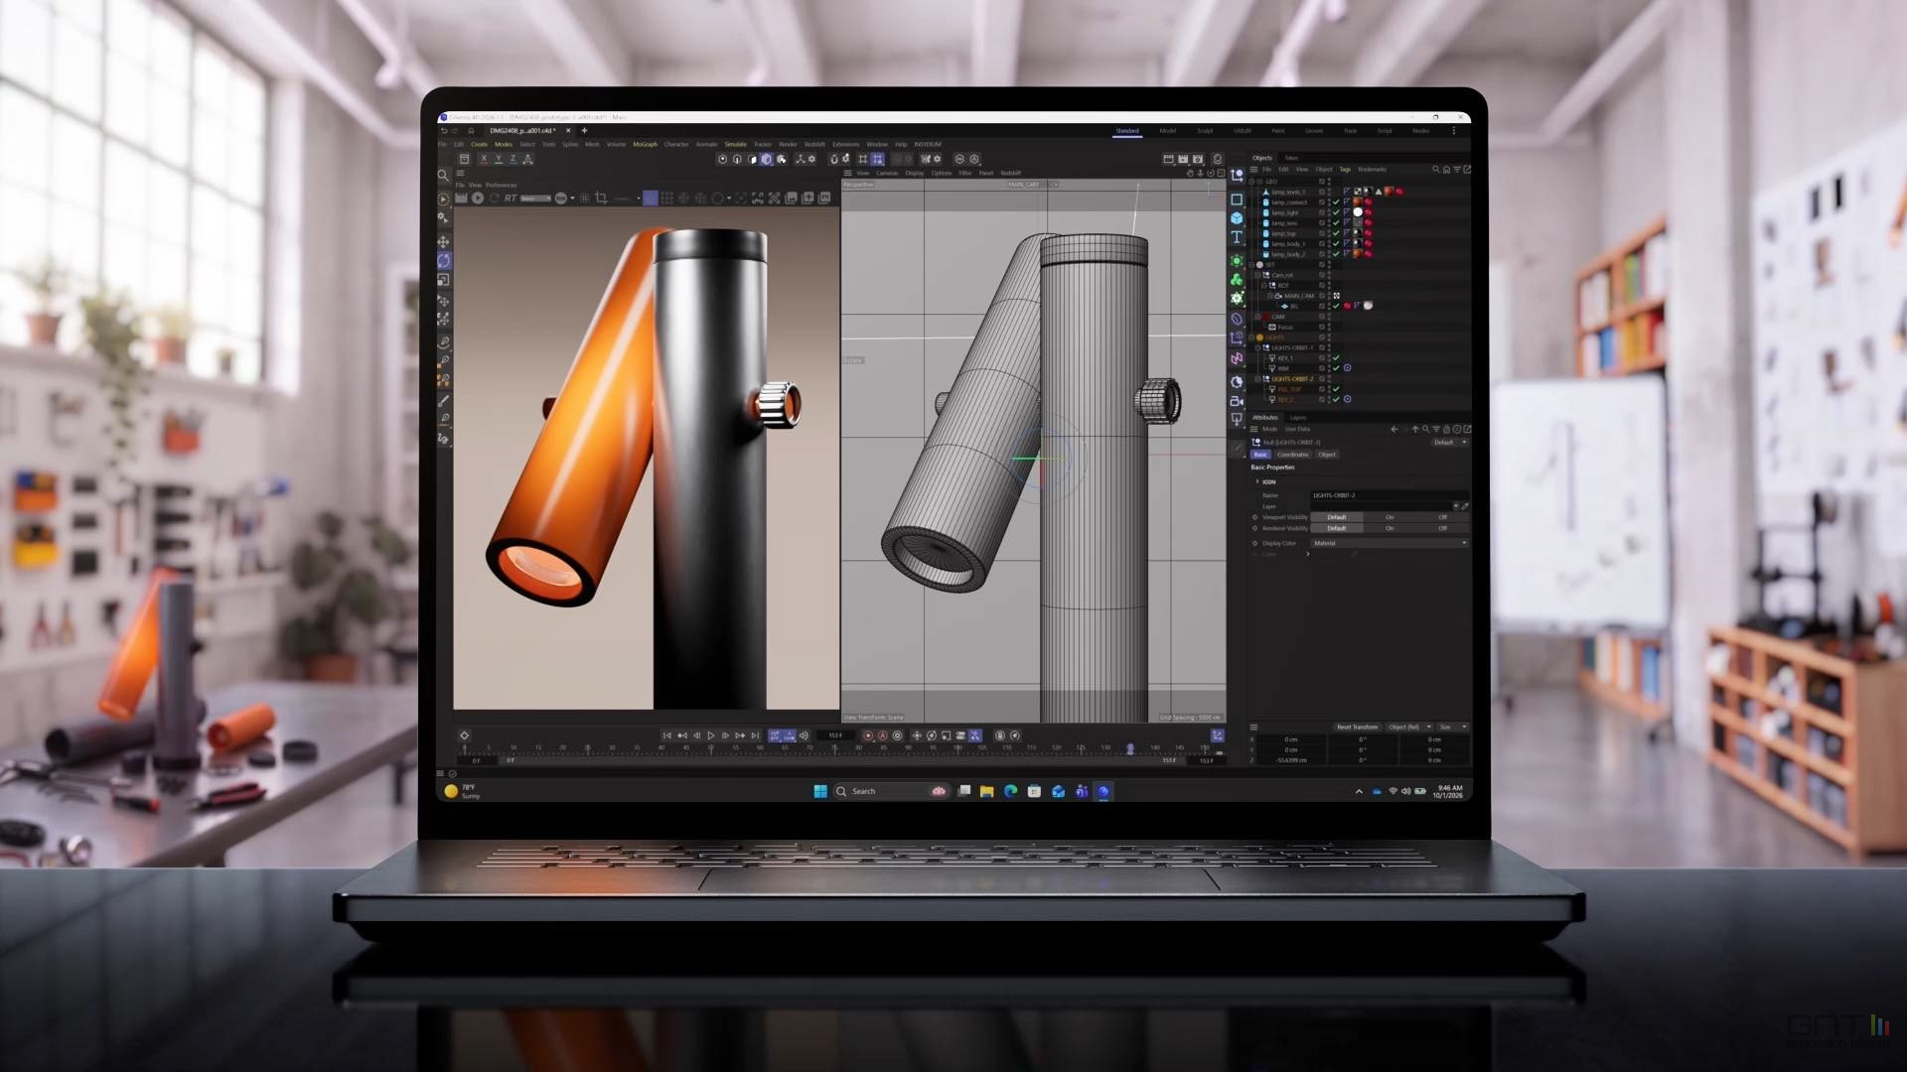Select the Text spline tool in palette
Screen dimensions: 1907x1072
(x=1237, y=237)
